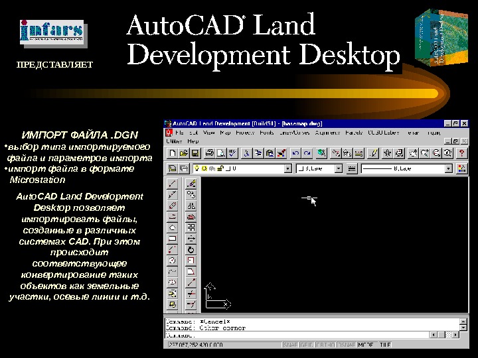
Task: Toggle TILE mode in status bar
Action: point(384,345)
